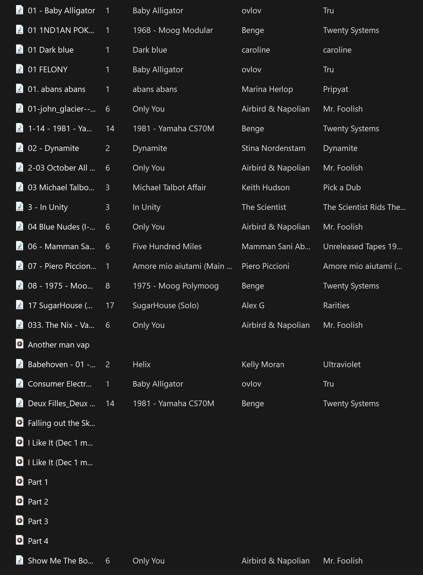
Task: Select the video icon for Falling out the Sk...
Action: click(x=20, y=423)
